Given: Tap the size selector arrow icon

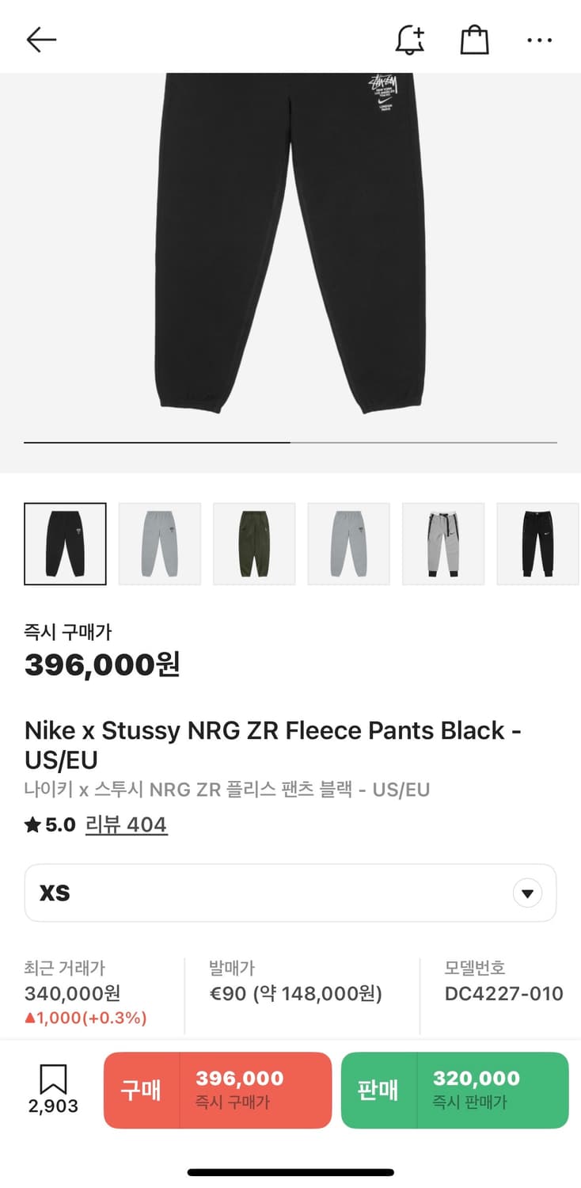Looking at the screenshot, I should point(527,894).
